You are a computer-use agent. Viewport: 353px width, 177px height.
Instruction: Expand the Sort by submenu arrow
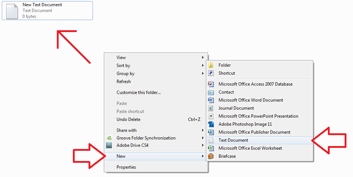tap(203, 66)
